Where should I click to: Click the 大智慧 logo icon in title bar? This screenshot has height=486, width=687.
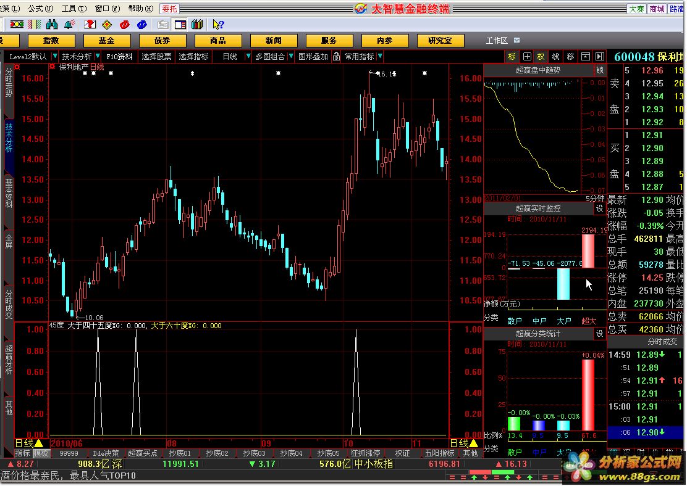click(361, 8)
